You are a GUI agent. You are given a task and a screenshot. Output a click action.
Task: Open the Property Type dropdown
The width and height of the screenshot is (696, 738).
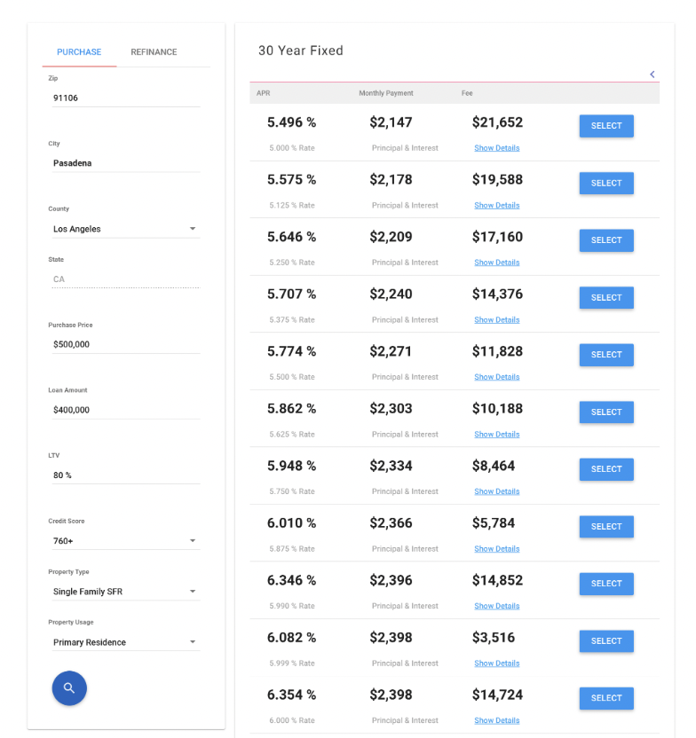pyautogui.click(x=124, y=592)
